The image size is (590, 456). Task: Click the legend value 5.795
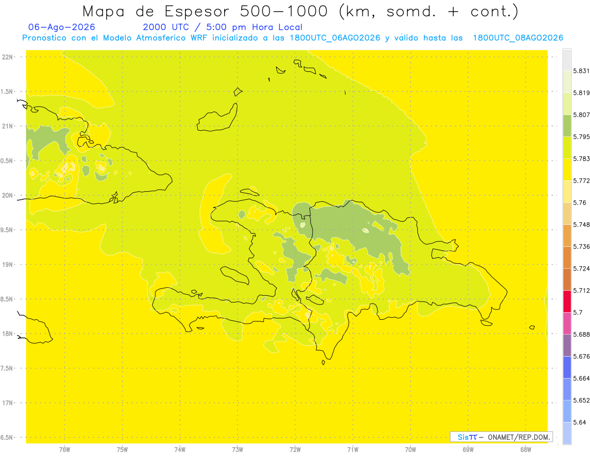[x=582, y=137]
